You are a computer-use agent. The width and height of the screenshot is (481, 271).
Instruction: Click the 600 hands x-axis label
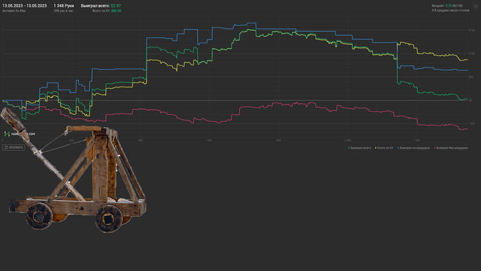(210, 140)
